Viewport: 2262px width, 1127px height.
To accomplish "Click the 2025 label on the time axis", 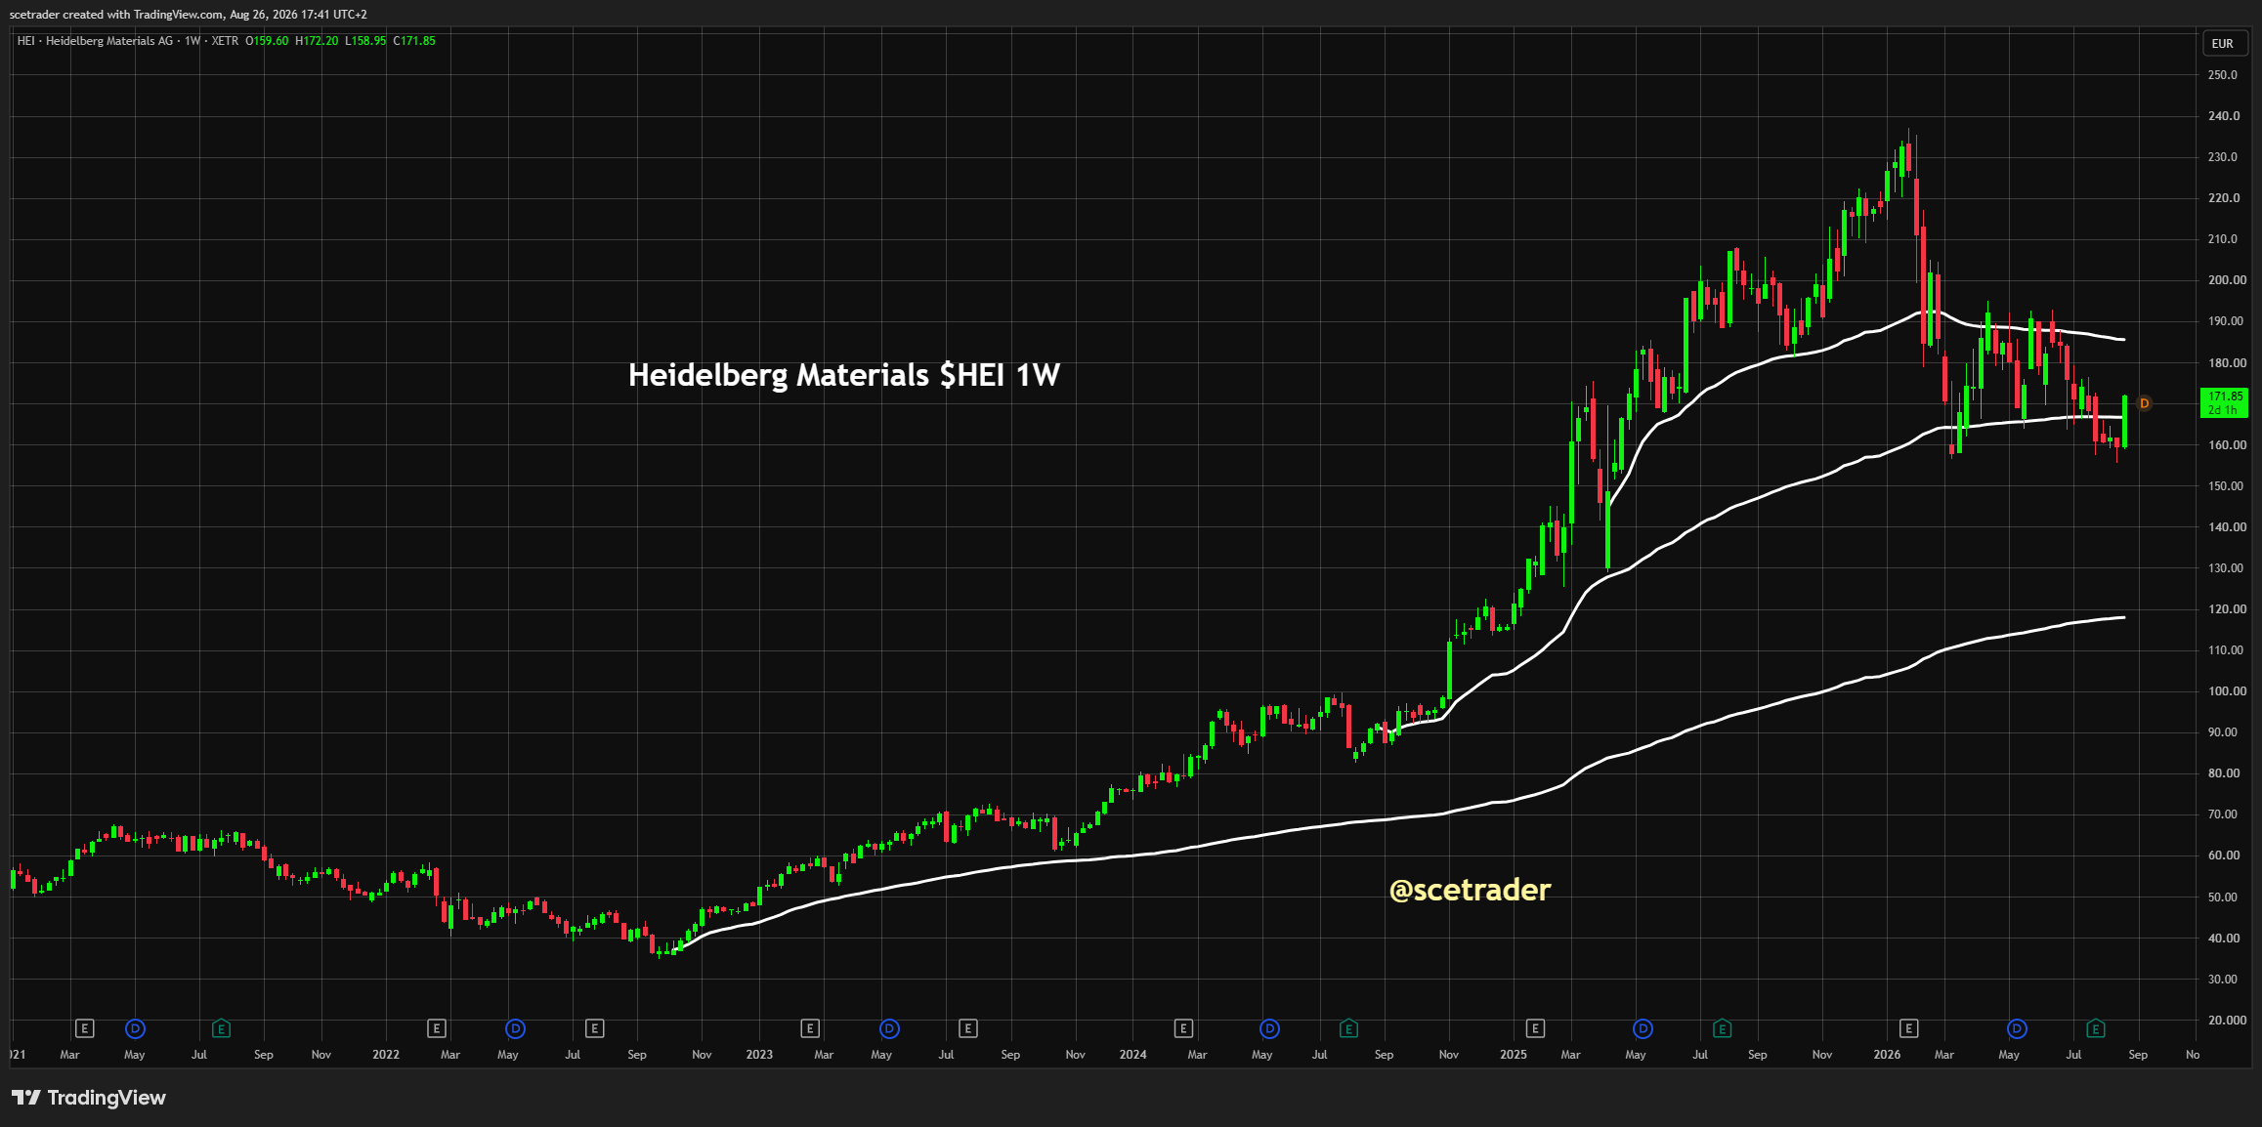I will tap(1514, 1055).
